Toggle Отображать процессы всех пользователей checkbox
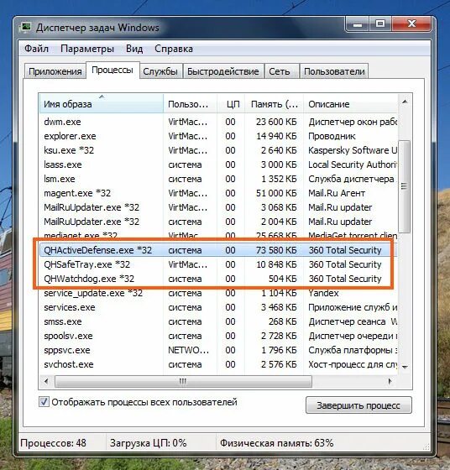 44,402
